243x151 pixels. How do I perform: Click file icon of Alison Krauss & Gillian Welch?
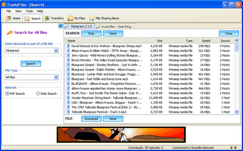pos(68,50)
